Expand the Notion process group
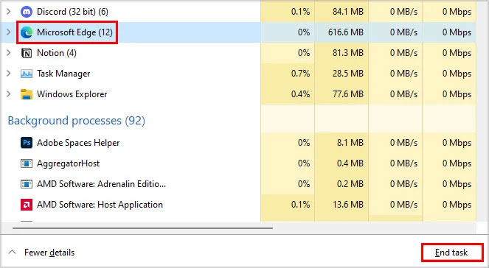Viewport: 489px width, 268px height. coord(9,53)
